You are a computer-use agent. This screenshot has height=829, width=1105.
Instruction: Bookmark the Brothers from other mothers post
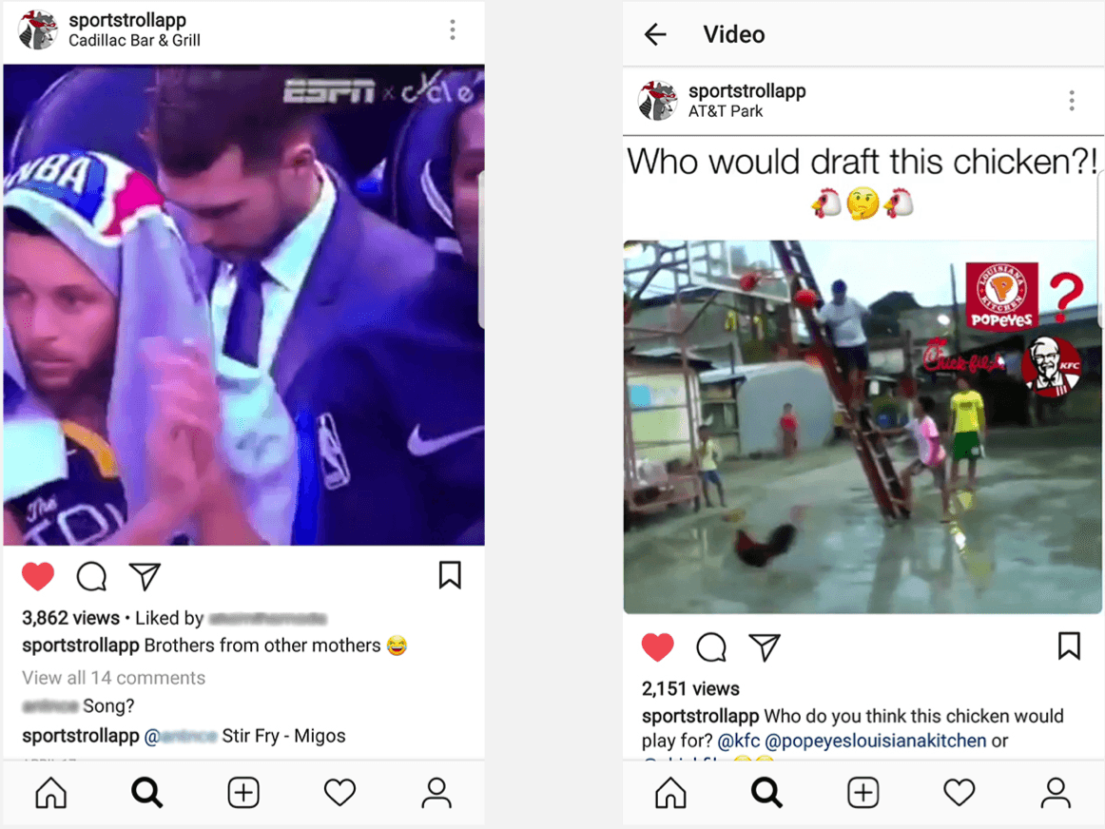tap(450, 575)
